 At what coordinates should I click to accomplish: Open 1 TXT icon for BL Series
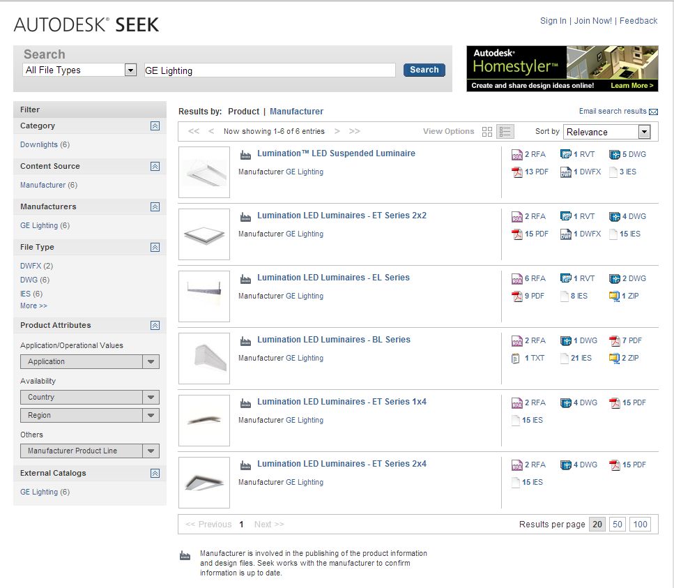click(x=516, y=359)
